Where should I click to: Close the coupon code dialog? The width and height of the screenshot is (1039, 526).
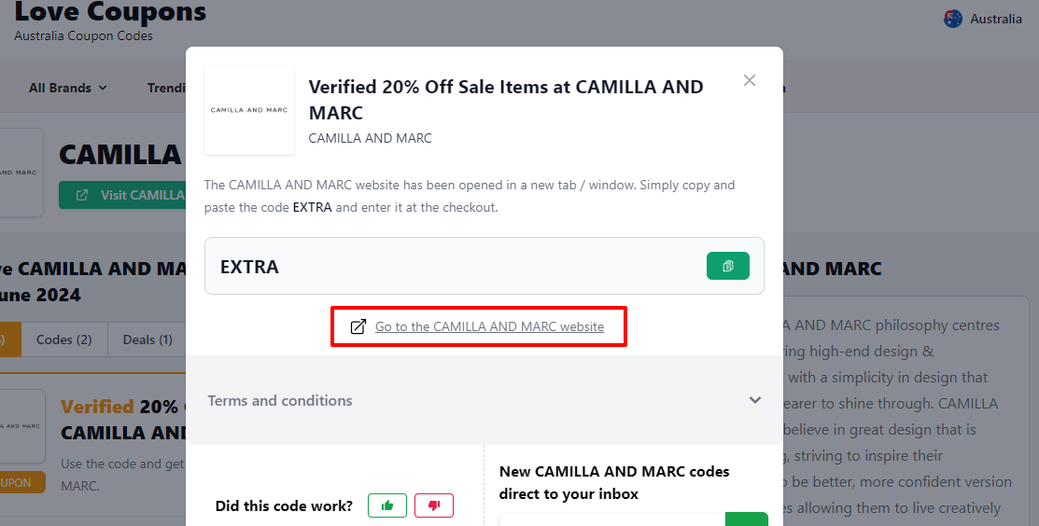coord(749,80)
